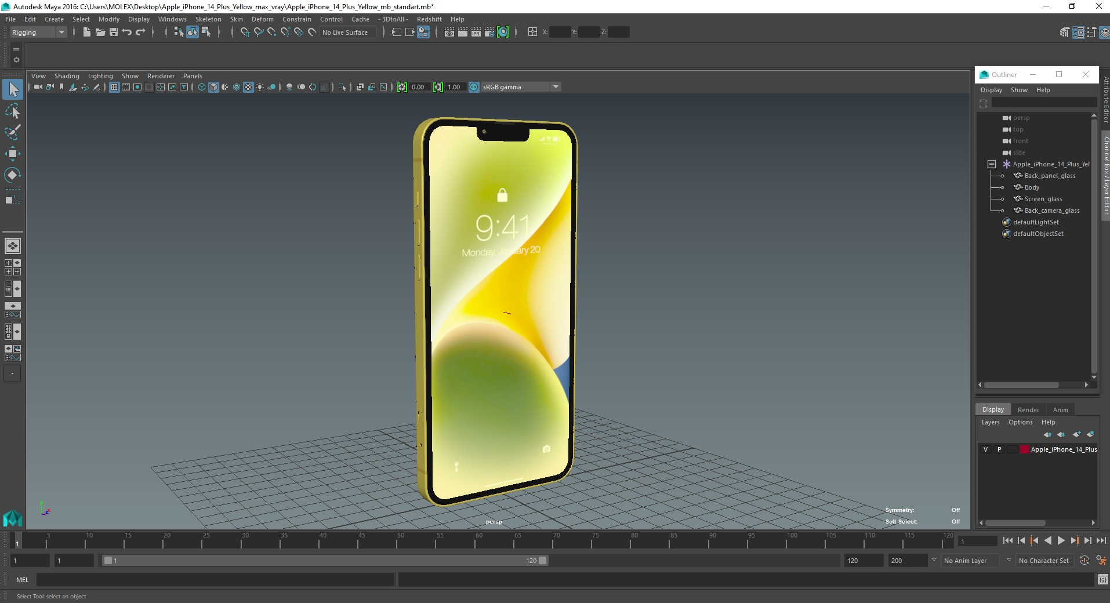Collapse Apple_iPhone_14_Plus group in Outliner

992,164
